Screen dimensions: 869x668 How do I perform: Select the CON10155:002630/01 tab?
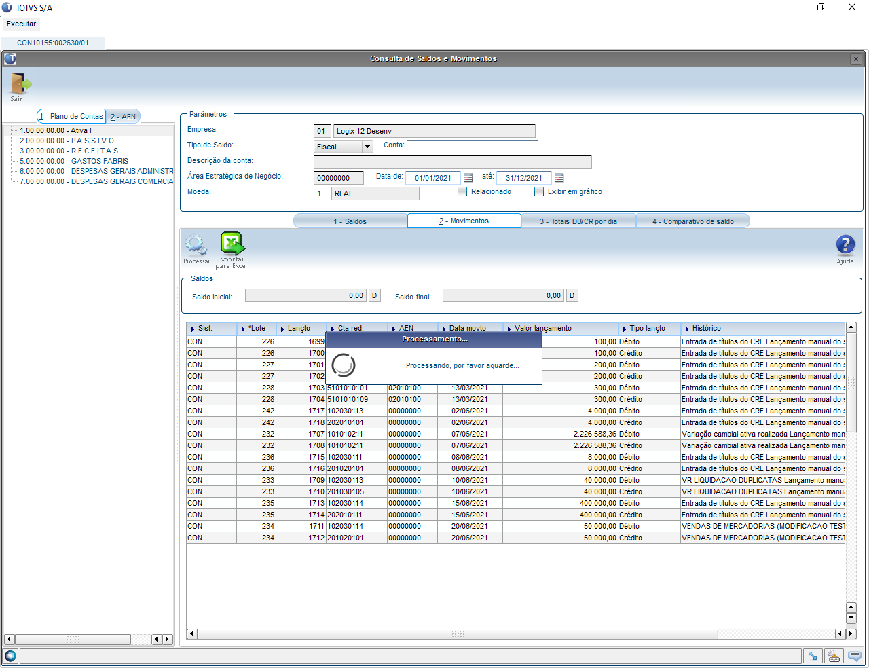click(53, 43)
